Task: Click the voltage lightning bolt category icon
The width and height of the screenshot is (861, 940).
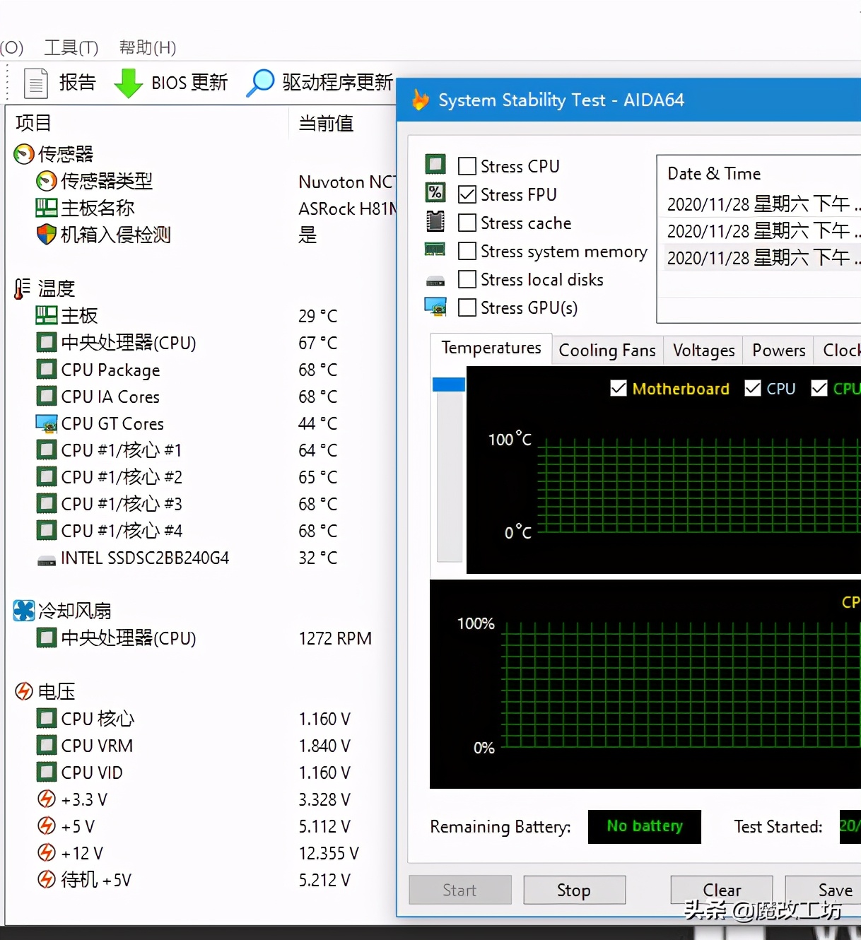Action: click(24, 691)
